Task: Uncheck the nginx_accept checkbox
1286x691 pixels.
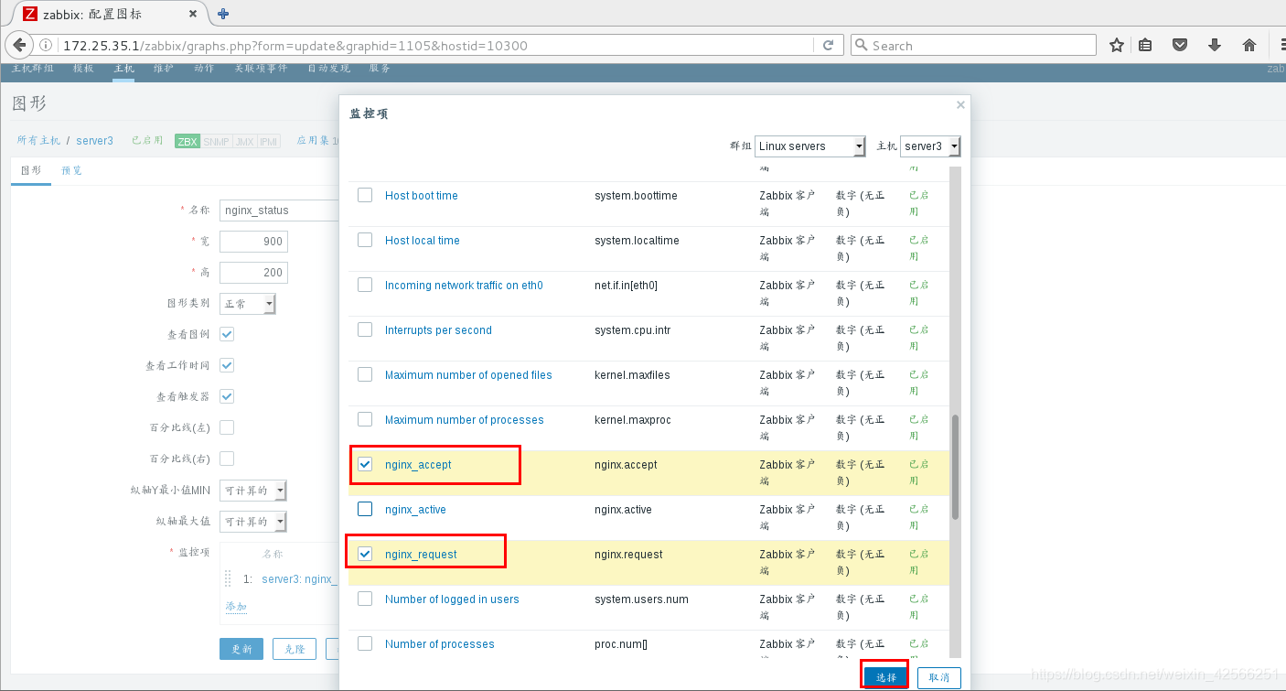Action: 365,464
